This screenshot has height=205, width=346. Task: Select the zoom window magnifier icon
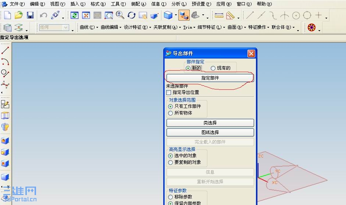point(109,15)
